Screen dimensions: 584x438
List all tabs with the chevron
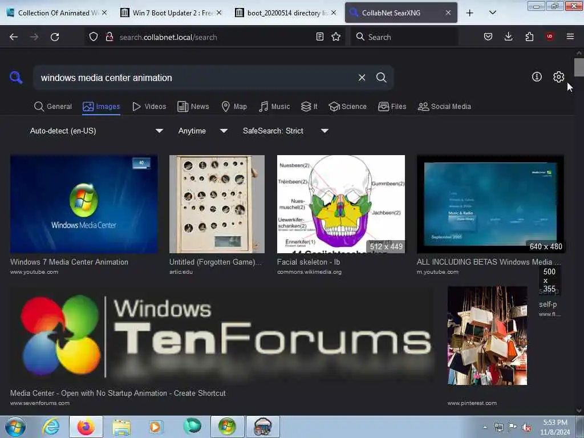(492, 13)
